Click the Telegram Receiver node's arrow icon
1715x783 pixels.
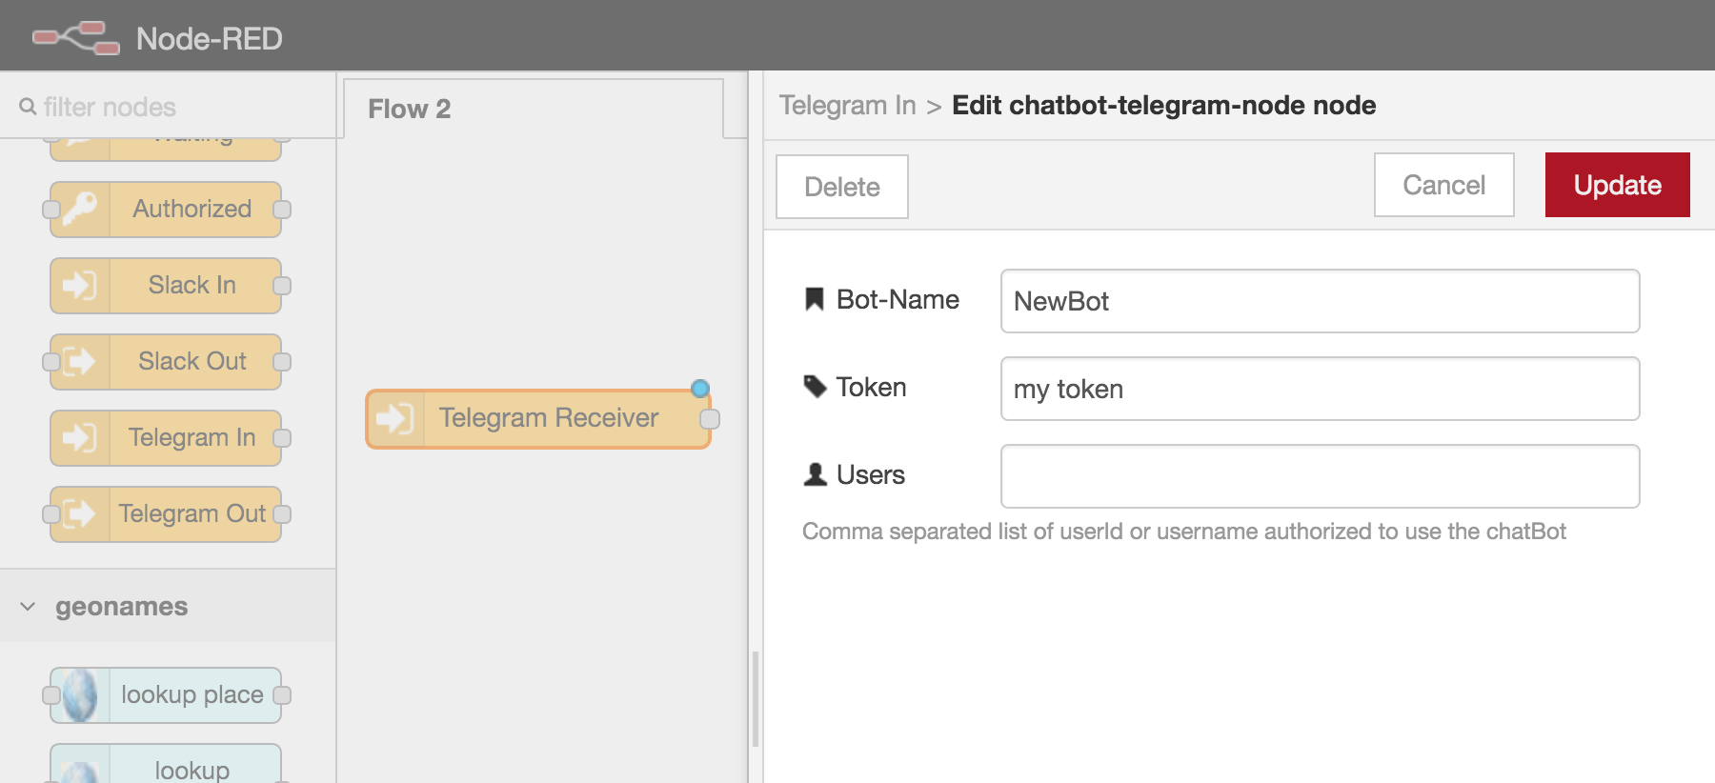tap(395, 419)
